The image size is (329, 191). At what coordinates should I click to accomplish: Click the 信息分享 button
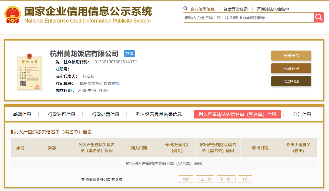pyautogui.click(x=291, y=69)
